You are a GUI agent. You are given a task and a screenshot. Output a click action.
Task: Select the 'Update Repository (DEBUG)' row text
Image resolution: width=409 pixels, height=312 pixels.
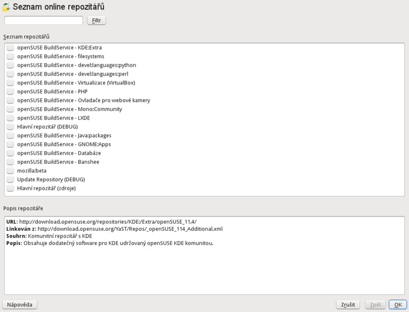pos(51,180)
